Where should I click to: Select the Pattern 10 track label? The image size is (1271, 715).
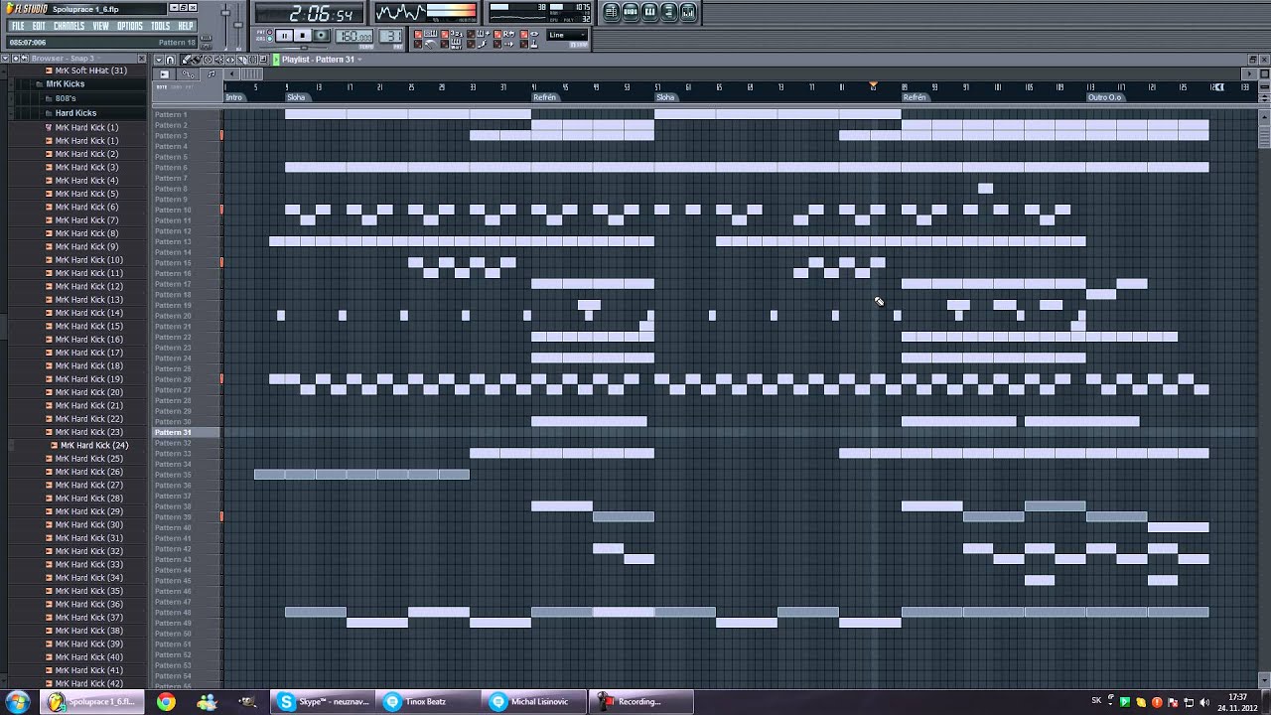(187, 211)
